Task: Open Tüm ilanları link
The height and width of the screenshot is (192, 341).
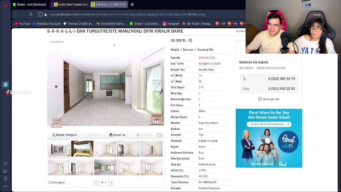Action: [246, 68]
